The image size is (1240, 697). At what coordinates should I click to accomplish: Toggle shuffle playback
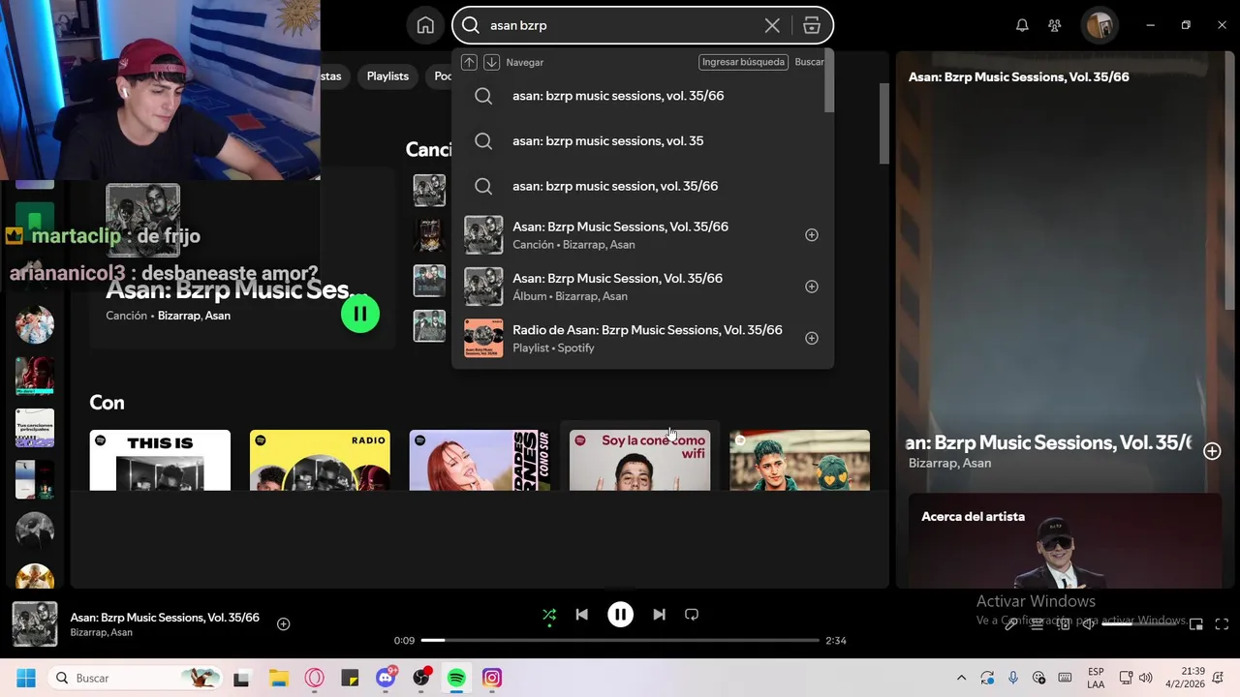point(549,615)
